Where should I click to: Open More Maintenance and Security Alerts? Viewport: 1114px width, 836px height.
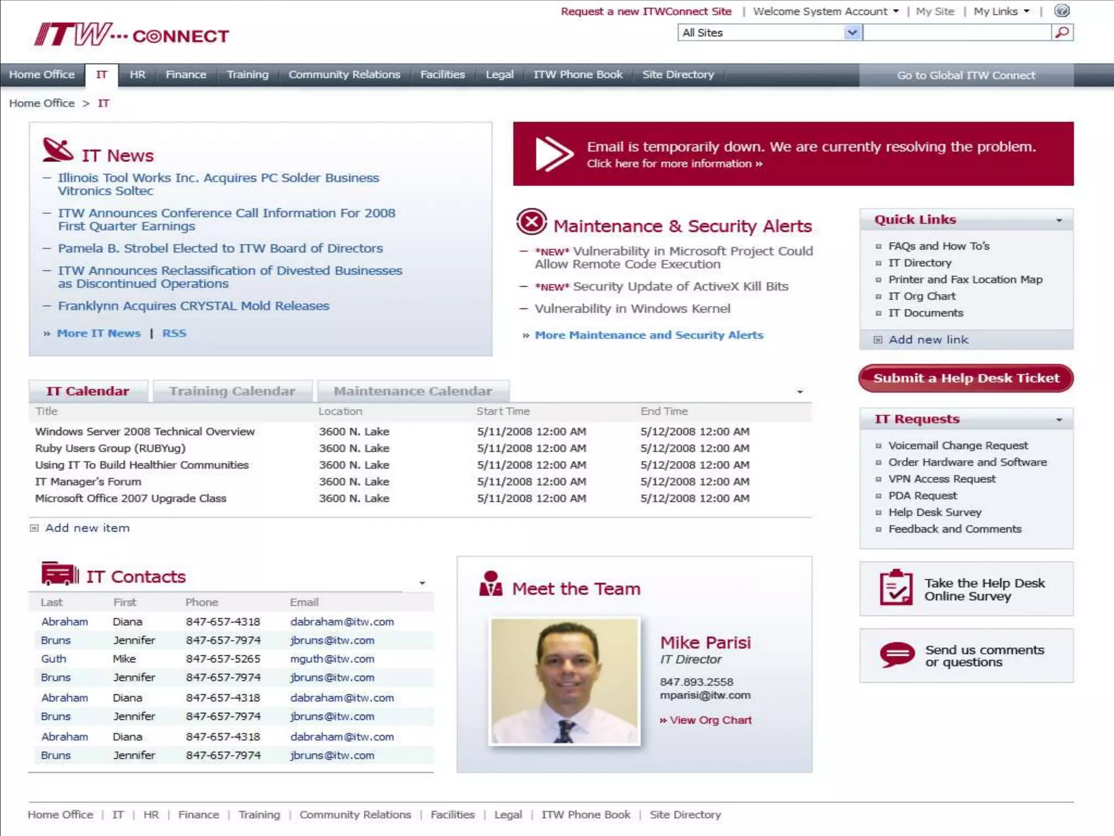tap(649, 335)
